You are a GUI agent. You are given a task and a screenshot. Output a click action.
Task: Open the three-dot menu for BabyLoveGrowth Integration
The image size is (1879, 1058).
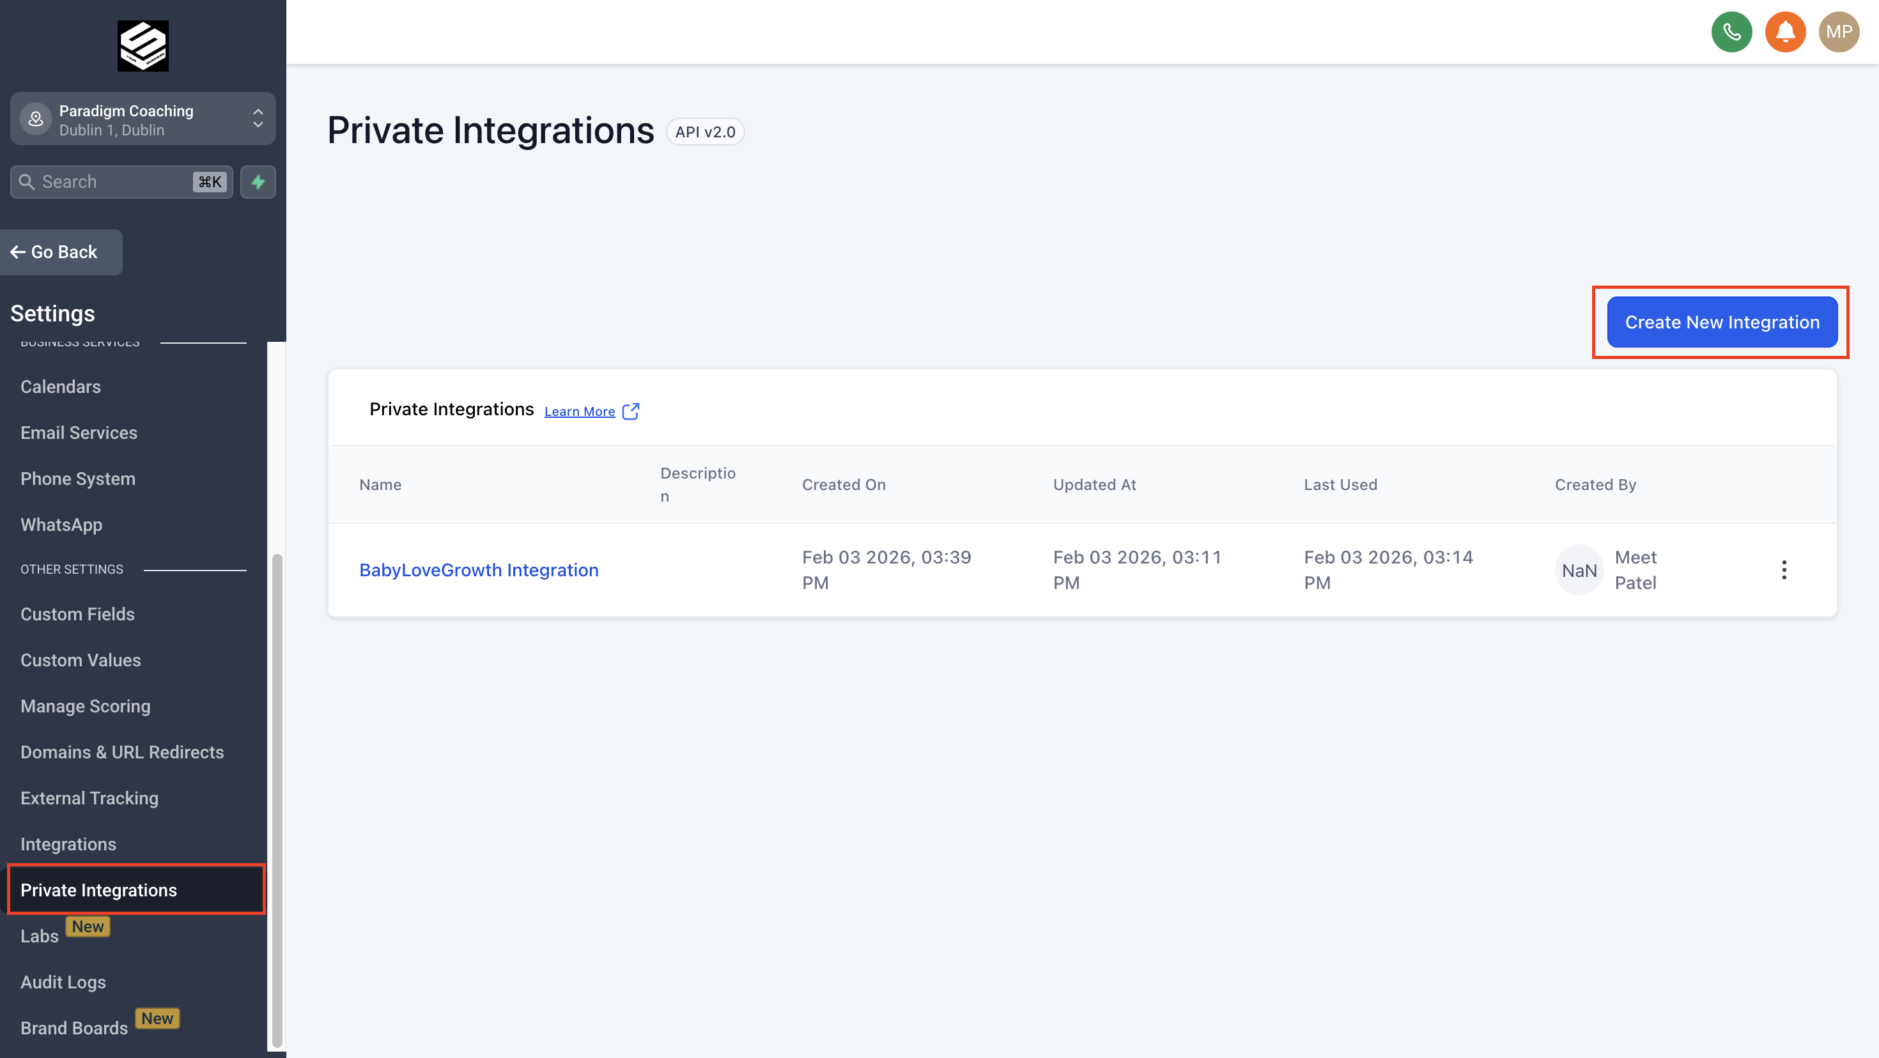(1784, 569)
